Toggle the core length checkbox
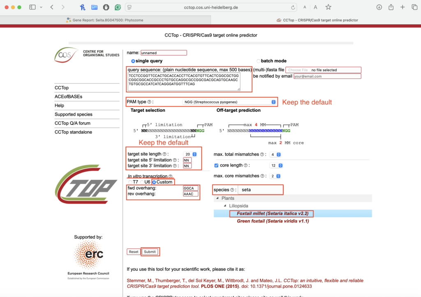Viewport: 421px width, 297px height. tap(217, 165)
